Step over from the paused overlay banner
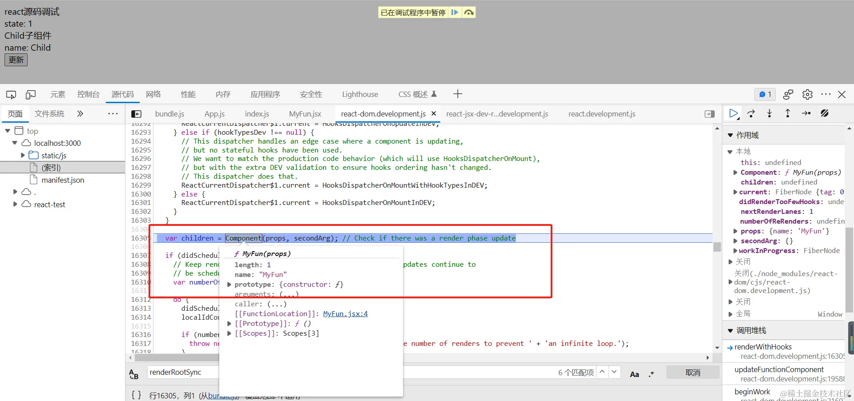 (x=469, y=12)
